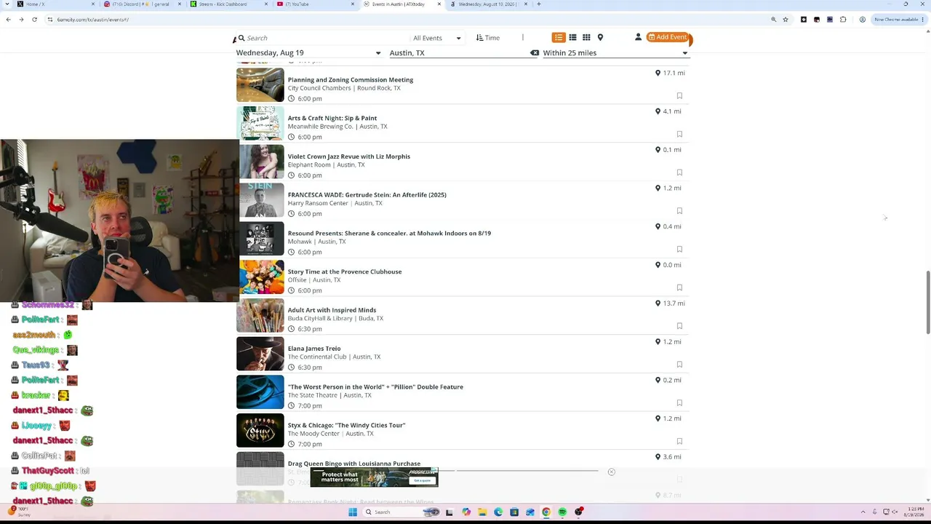Clear the Austin, TX location

click(x=535, y=53)
